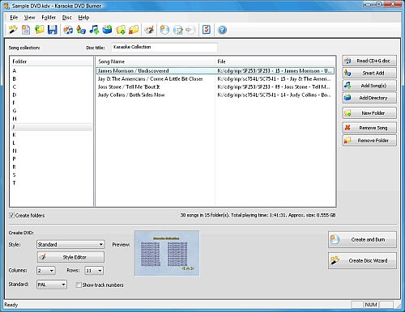405x312 pixels.
Task: Click the open folder toolbar icon
Action: tap(40, 30)
